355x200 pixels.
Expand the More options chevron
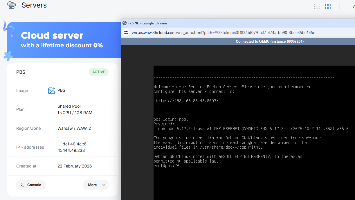pos(104,185)
